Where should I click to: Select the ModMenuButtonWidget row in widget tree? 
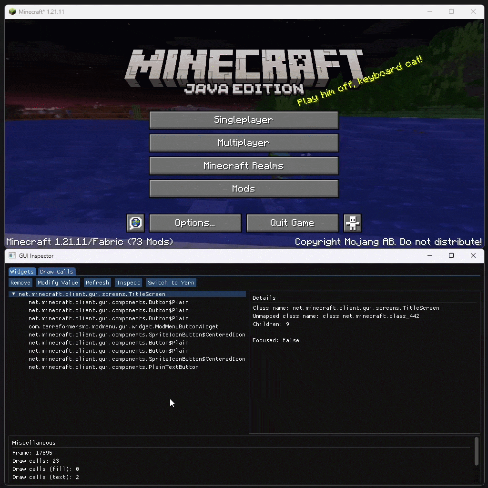(x=123, y=326)
